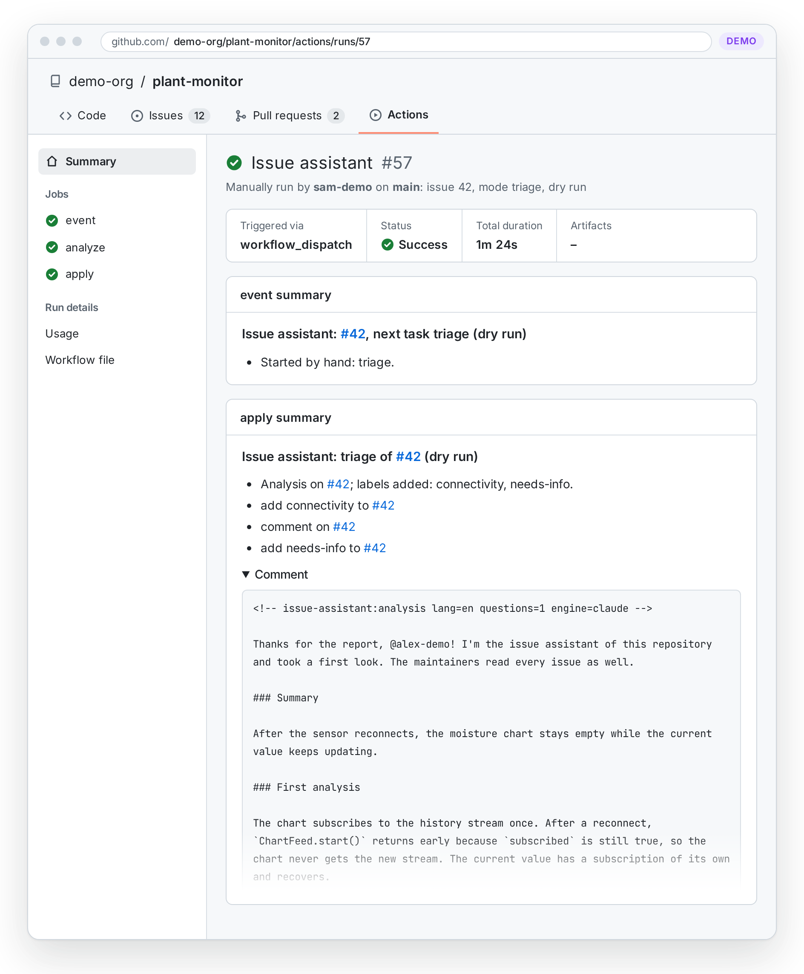The height and width of the screenshot is (974, 804).
Task: Click the green success icon by run title
Action: click(x=234, y=163)
